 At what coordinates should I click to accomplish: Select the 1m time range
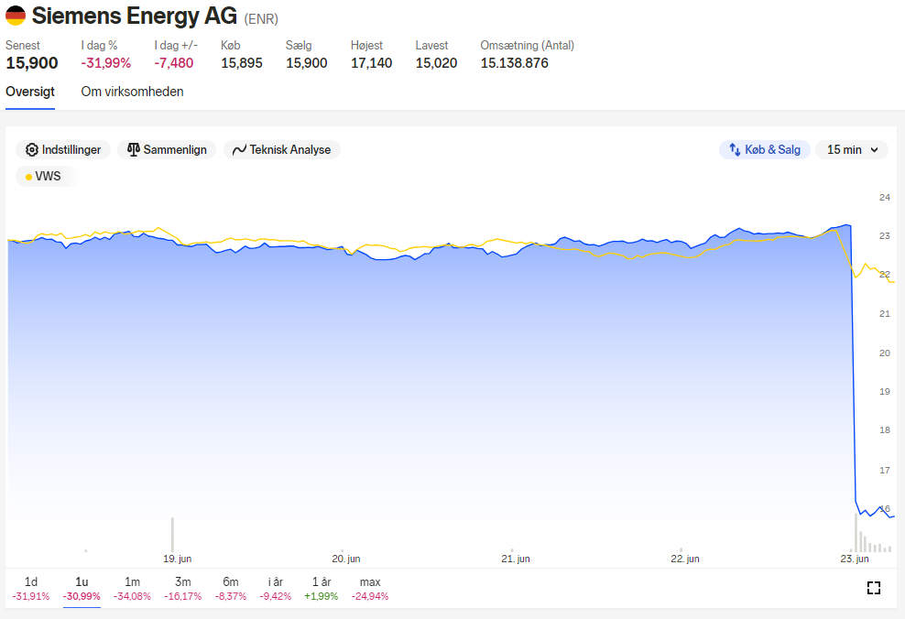132,589
